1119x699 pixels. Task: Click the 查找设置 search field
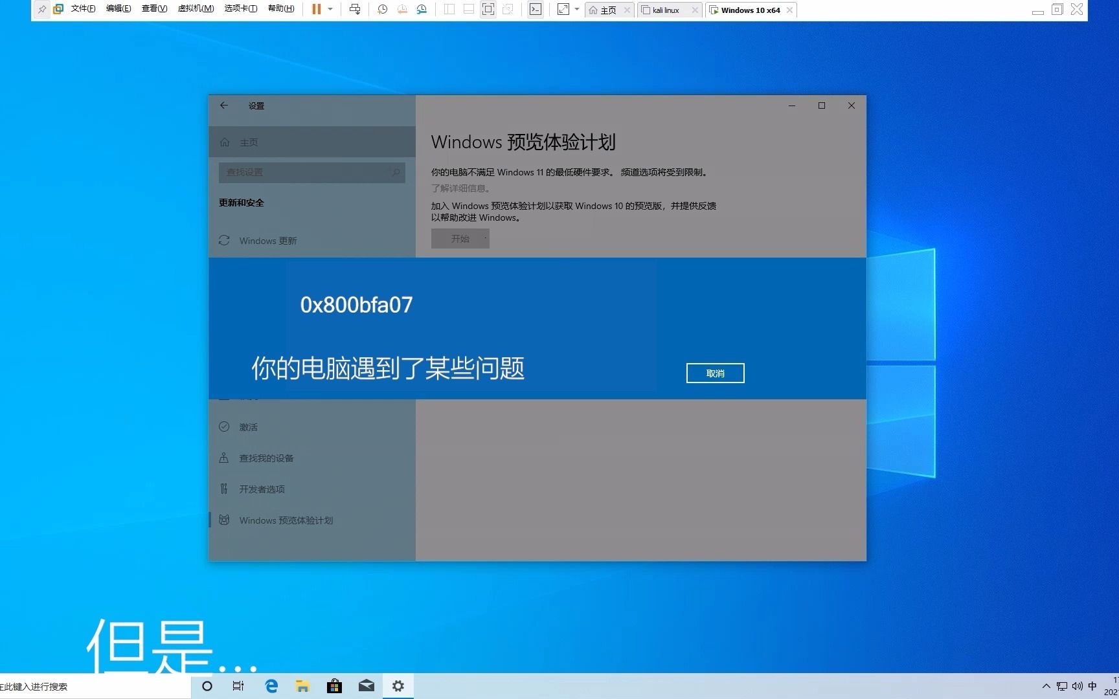[x=311, y=172]
